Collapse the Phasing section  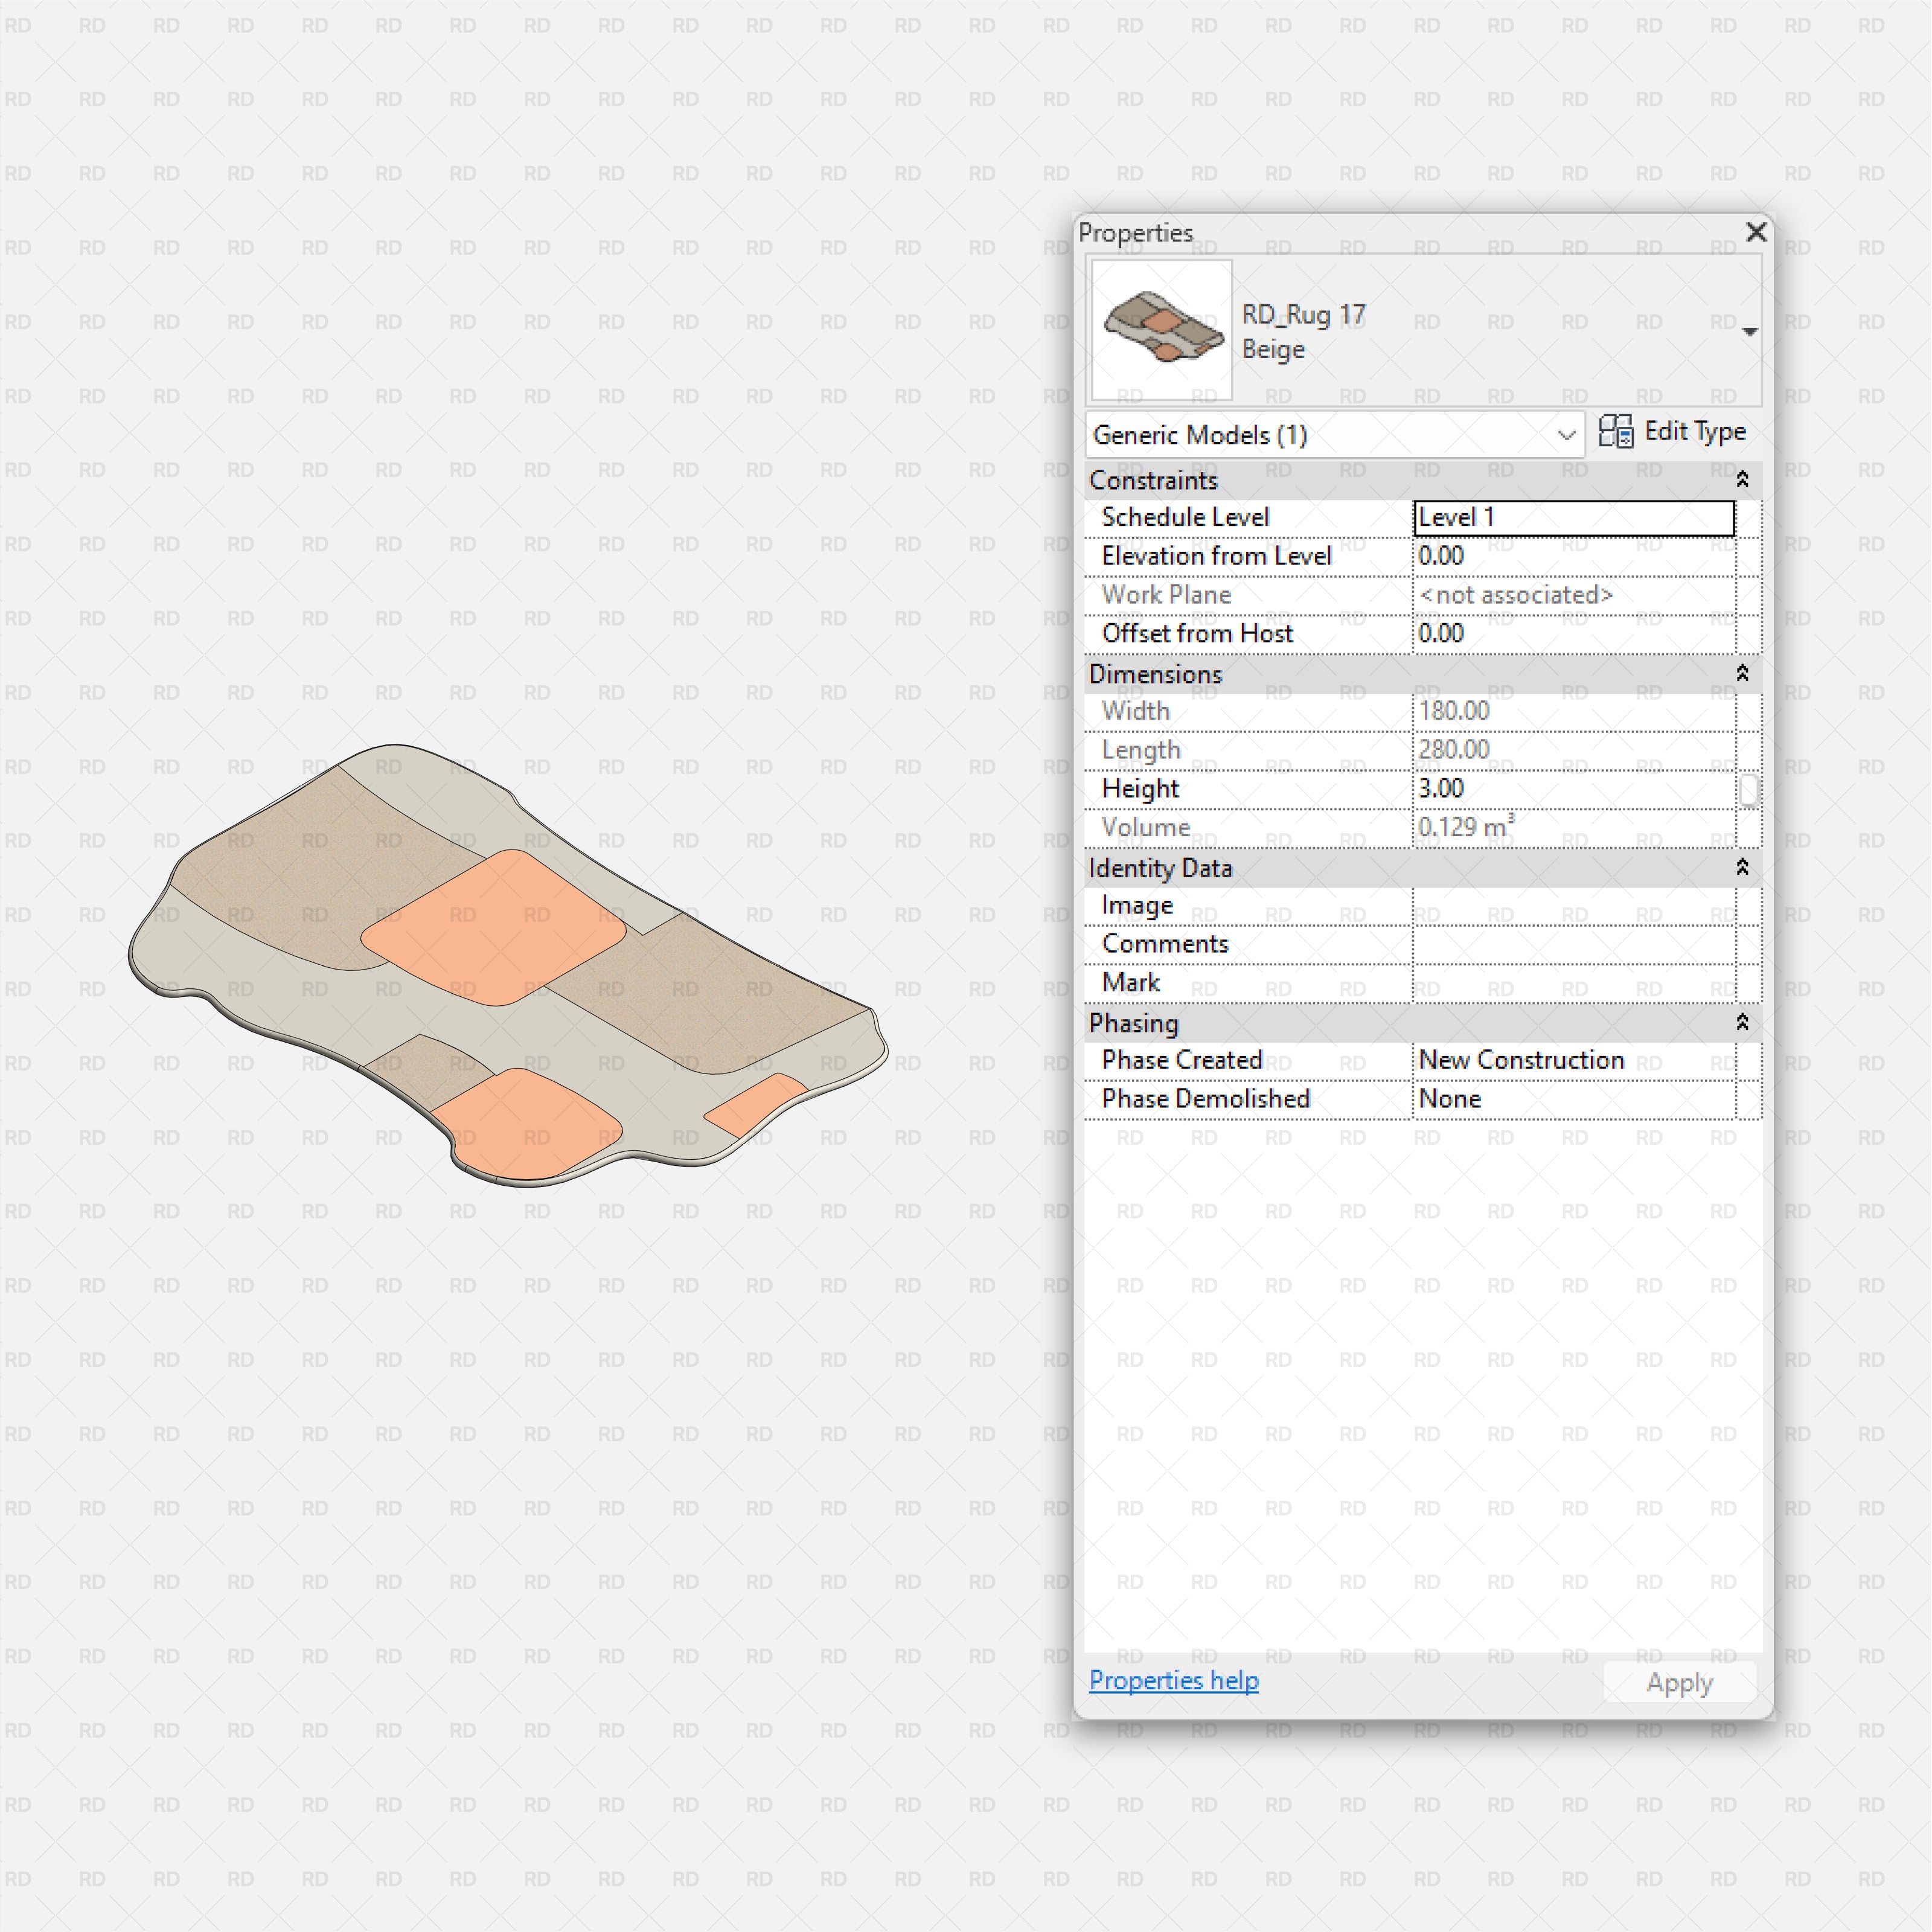(x=1741, y=1023)
